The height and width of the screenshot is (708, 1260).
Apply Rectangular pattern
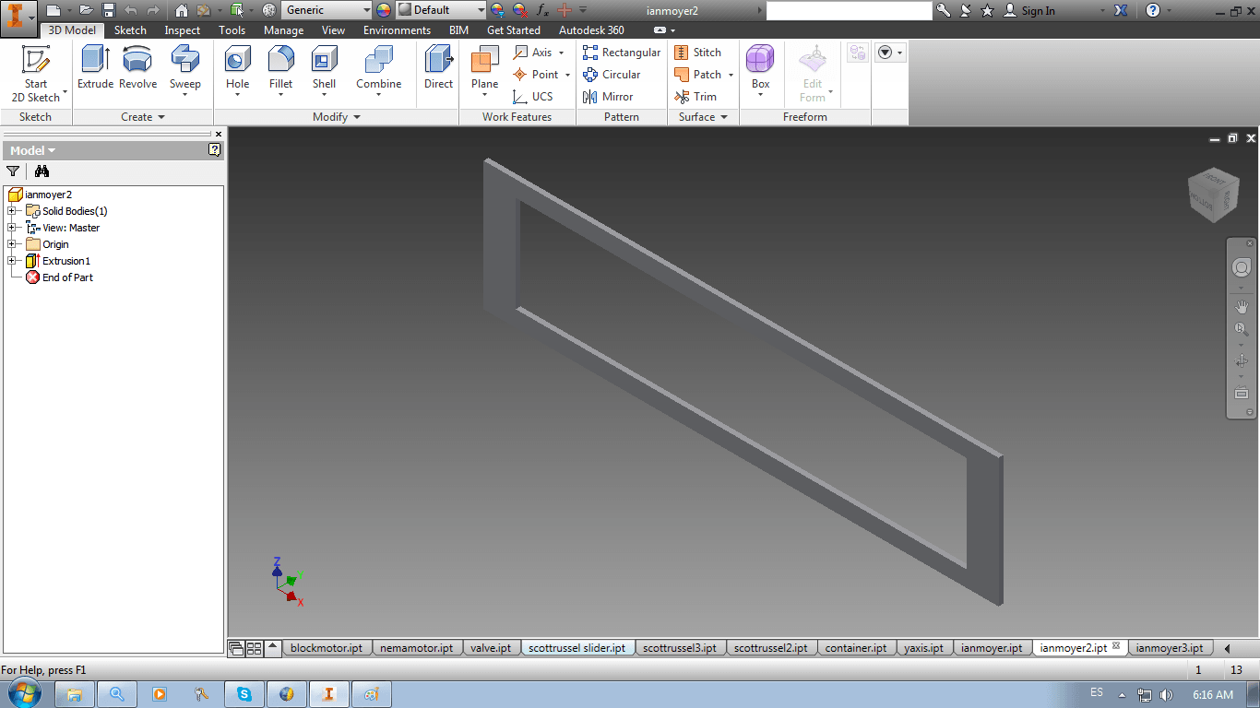622,53
